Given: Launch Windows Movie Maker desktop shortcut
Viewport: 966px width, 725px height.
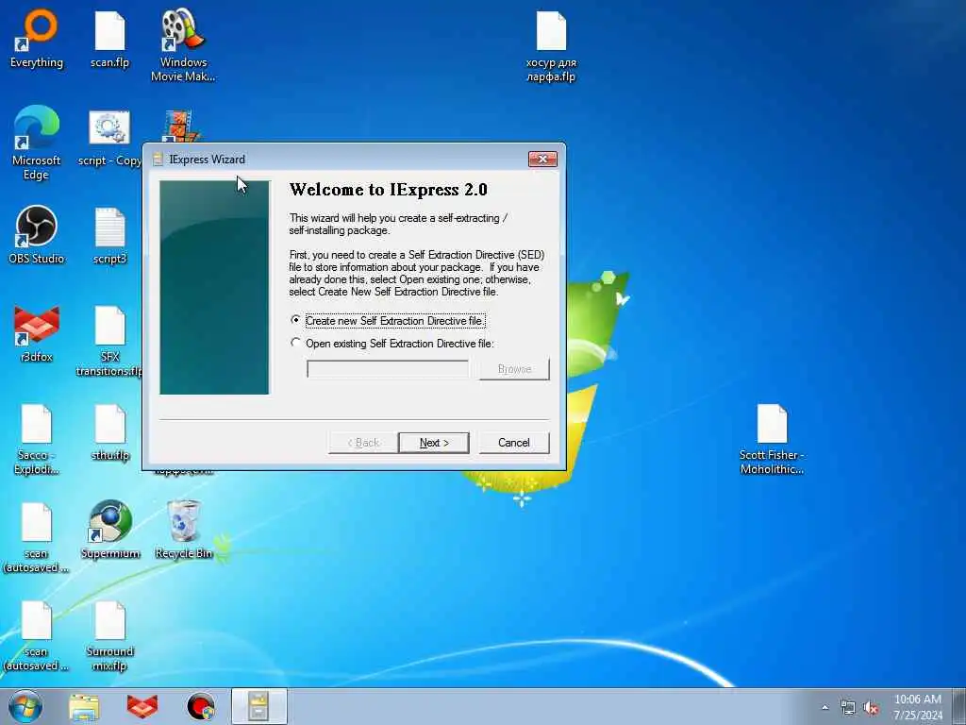Looking at the screenshot, I should 183,44.
